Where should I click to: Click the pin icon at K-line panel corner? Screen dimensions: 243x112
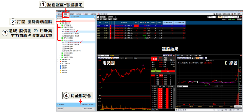coord(241,56)
